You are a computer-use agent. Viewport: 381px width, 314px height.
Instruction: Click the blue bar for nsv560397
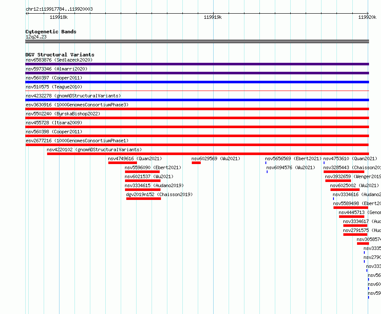pos(197,82)
